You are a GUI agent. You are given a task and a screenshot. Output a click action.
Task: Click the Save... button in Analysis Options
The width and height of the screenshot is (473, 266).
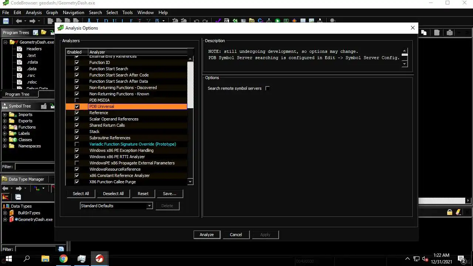(x=170, y=194)
